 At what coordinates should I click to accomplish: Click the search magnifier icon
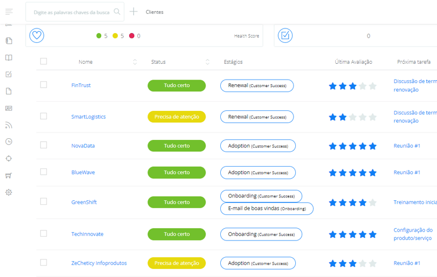(x=117, y=12)
